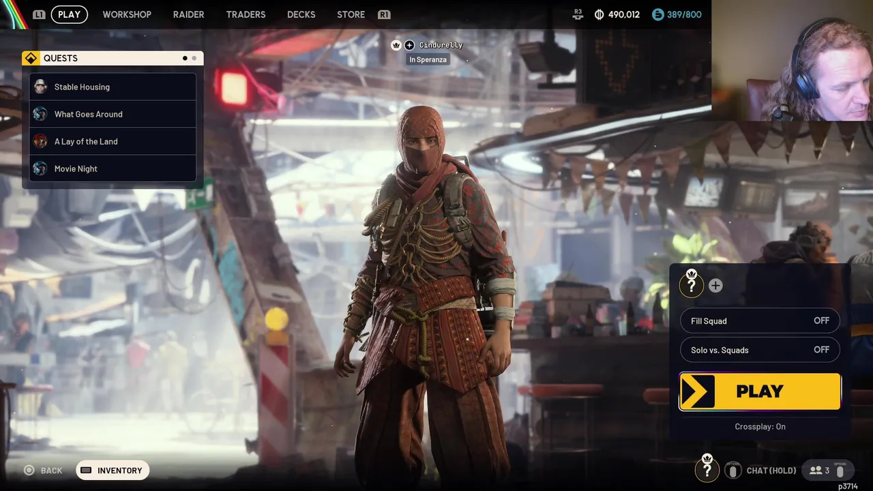Open the INVENTORY button

coord(113,471)
